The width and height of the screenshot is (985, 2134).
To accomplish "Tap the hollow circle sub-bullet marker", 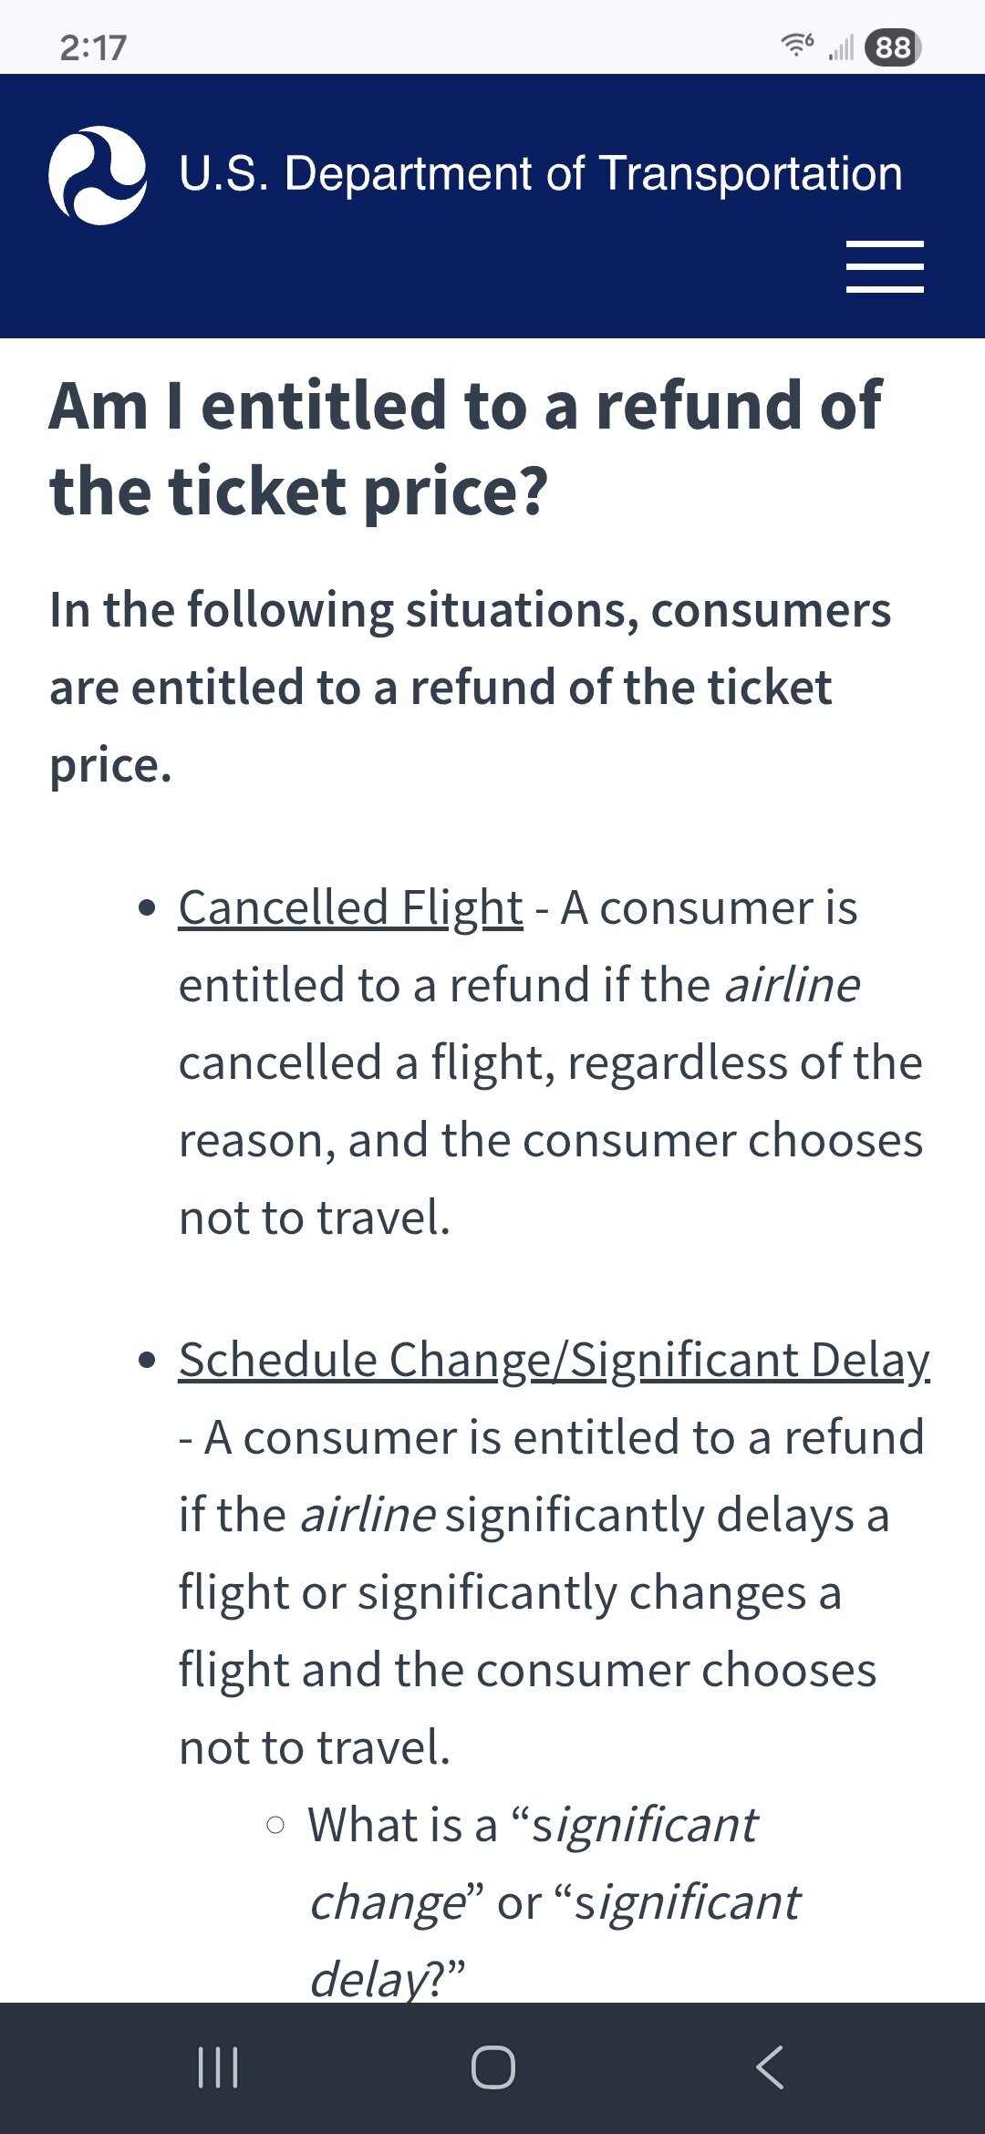I will 275,1825.
